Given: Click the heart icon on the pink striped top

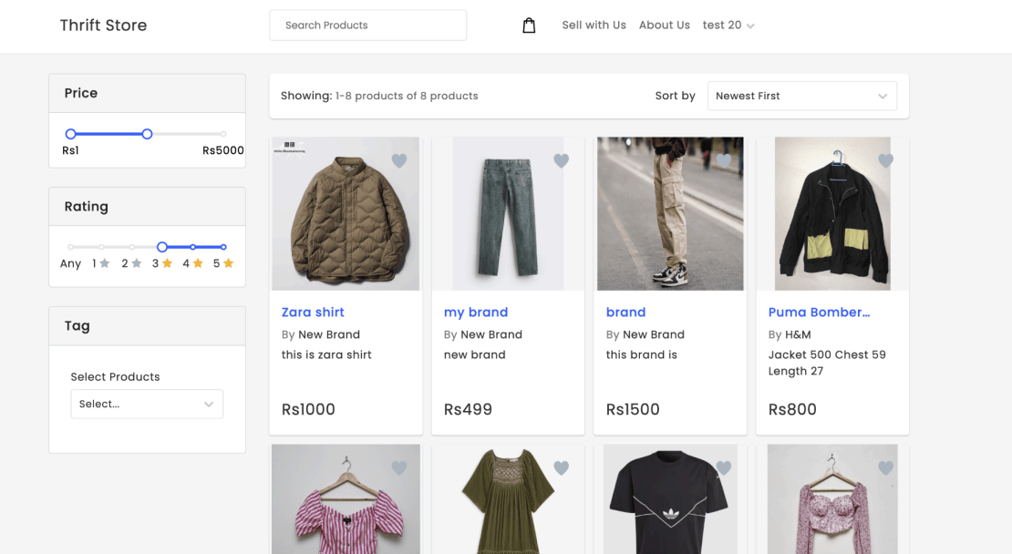Looking at the screenshot, I should coord(398,467).
